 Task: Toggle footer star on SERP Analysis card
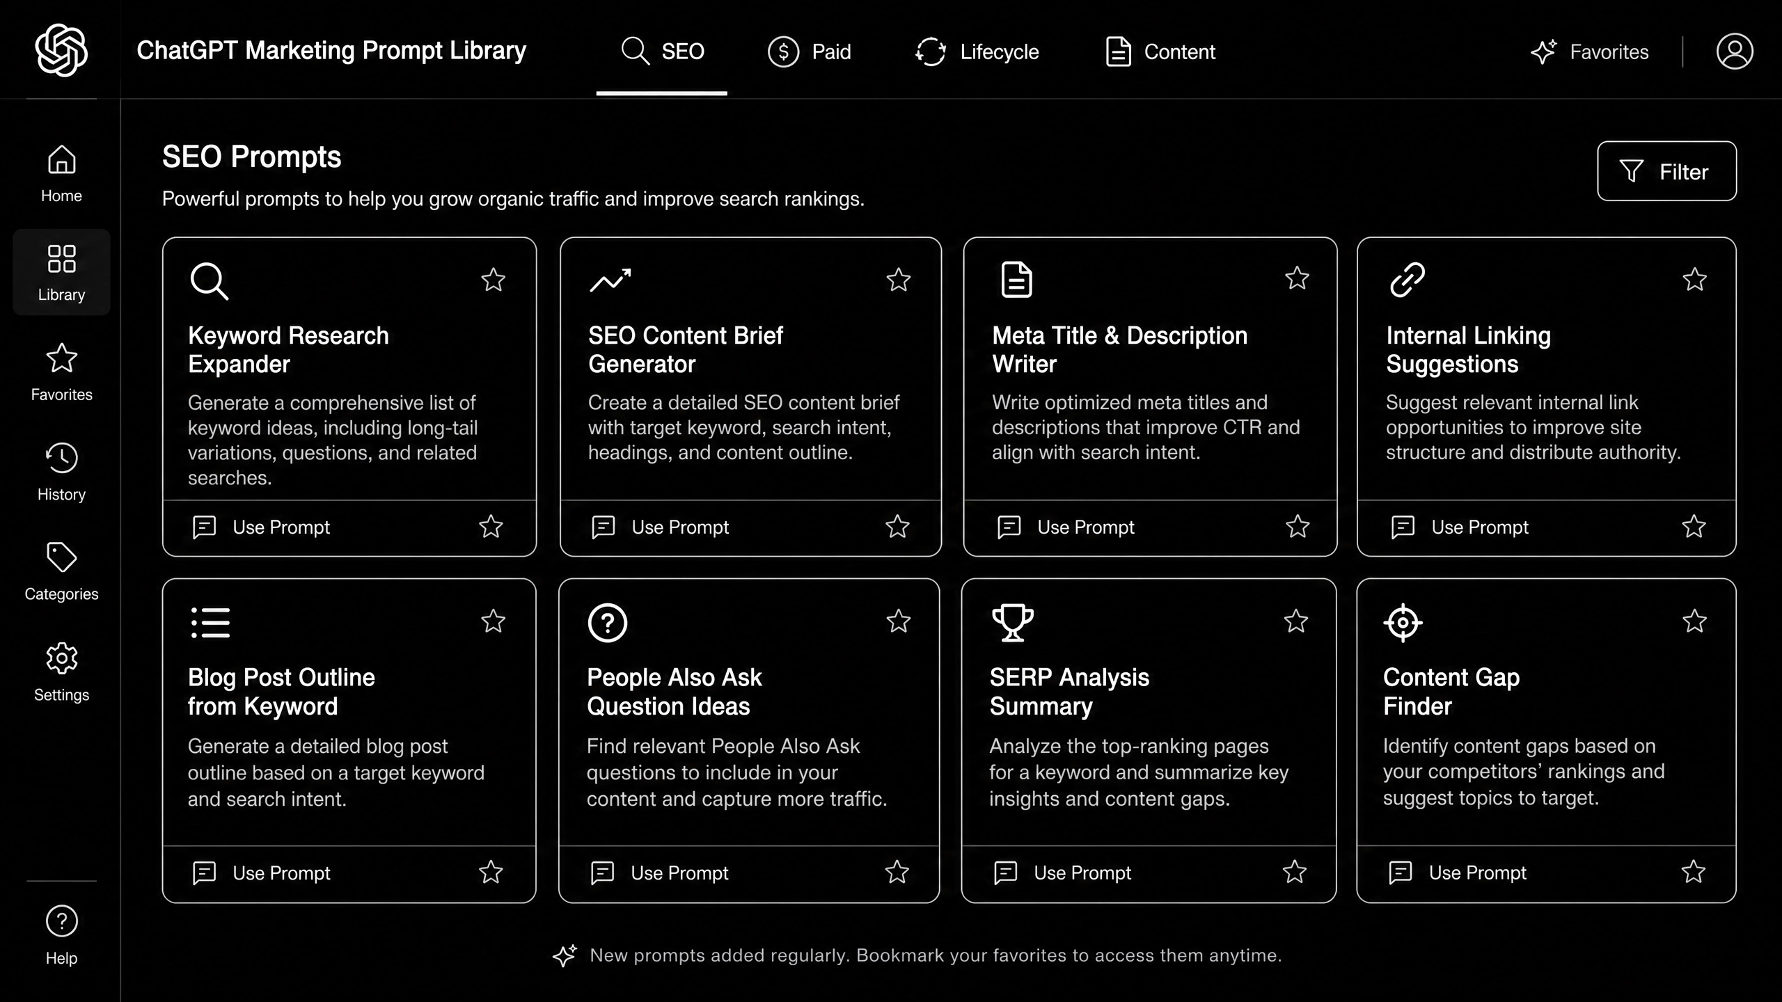[x=1295, y=873]
